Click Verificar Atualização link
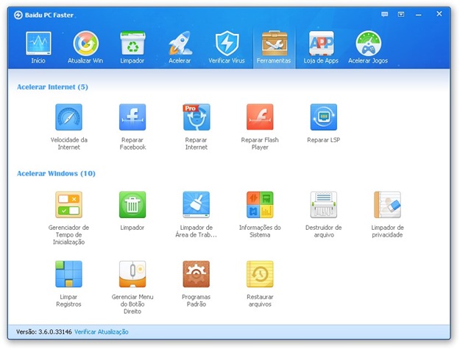Screen dimensions: 460x350 102,332
